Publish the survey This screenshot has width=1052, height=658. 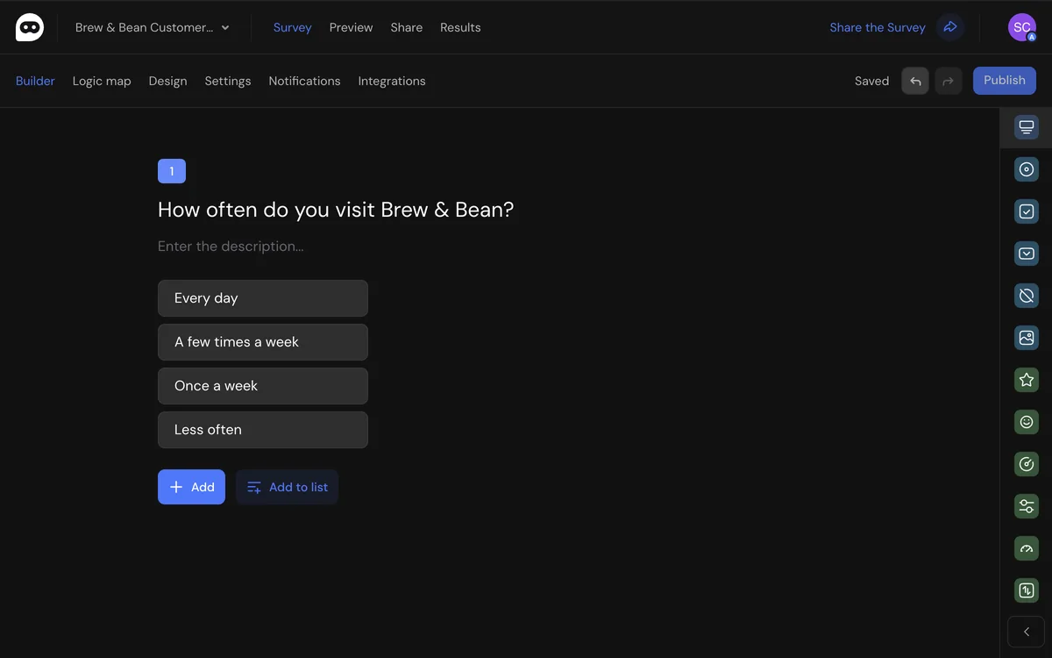click(1005, 81)
